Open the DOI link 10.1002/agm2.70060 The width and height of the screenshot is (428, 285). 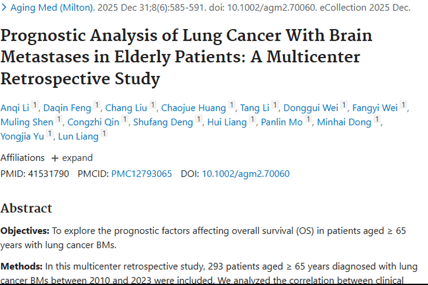[245, 174]
